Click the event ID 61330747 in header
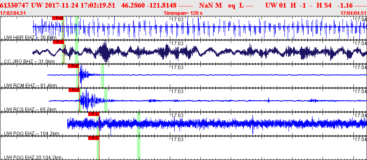 15,5
